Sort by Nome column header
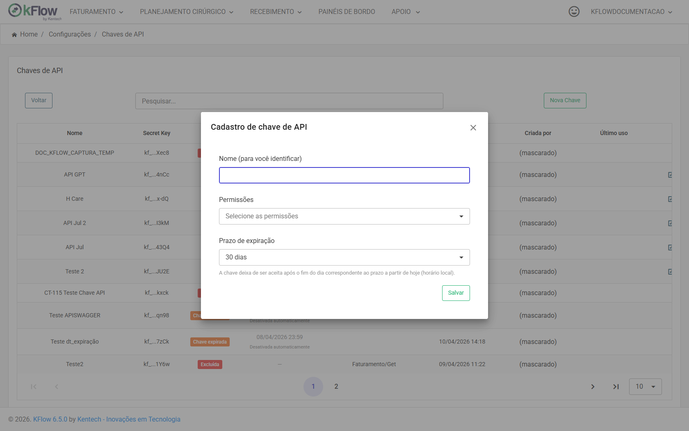The width and height of the screenshot is (689, 431). coord(75,133)
